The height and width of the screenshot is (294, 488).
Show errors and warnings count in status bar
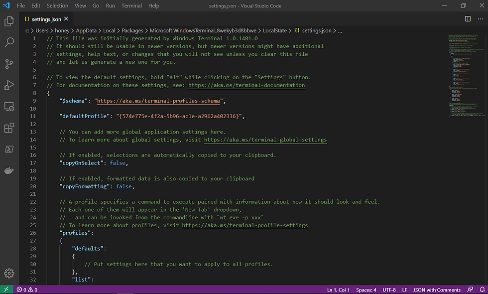27,290
